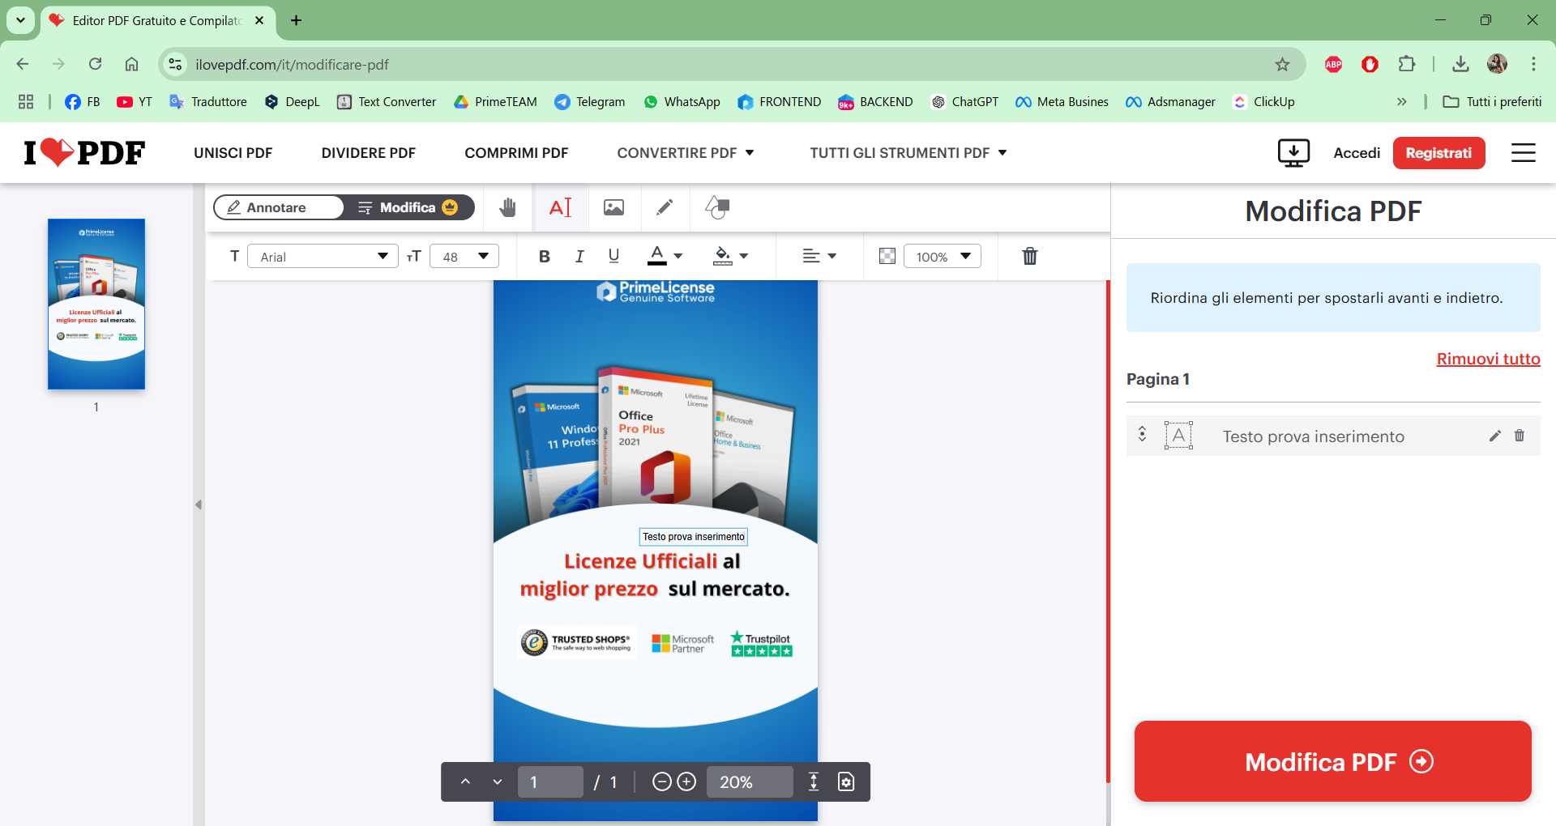Viewport: 1556px width, 826px height.
Task: Select the insert image tool
Action: click(613, 207)
